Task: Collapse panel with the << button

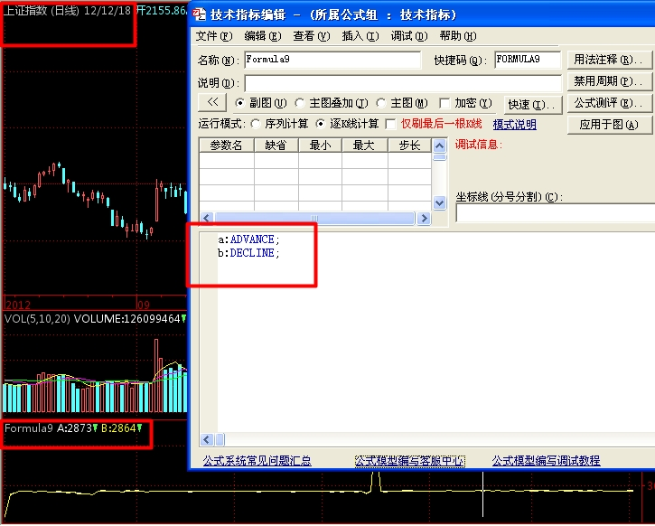Action: 212,102
